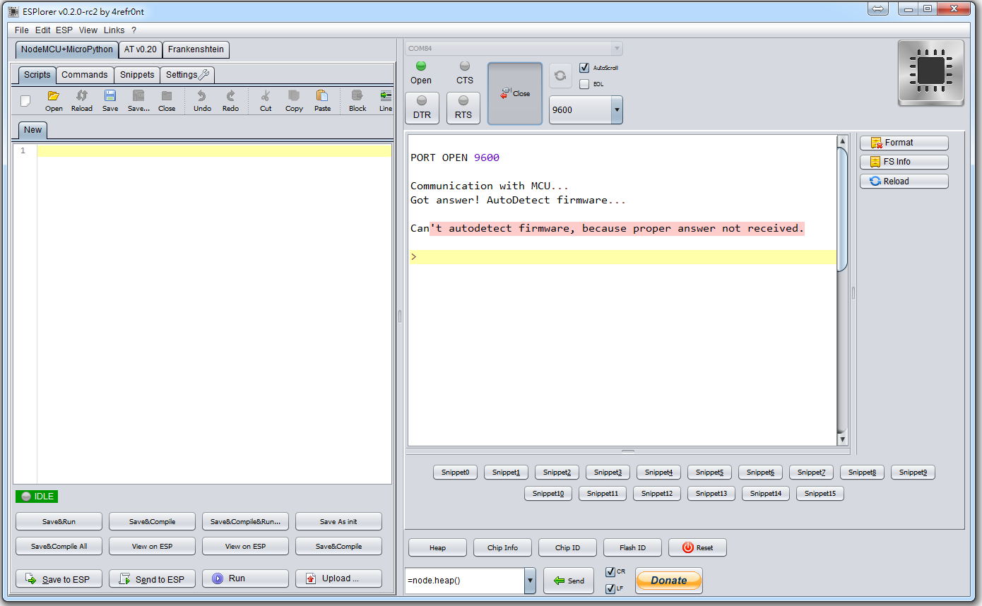This screenshot has height=606, width=982.
Task: Reset the ESP module
Action: (x=697, y=547)
